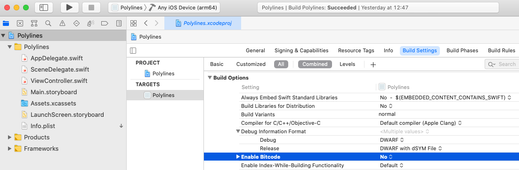The height and width of the screenshot is (170, 519).
Task: Switch to the General tab
Action: (255, 50)
